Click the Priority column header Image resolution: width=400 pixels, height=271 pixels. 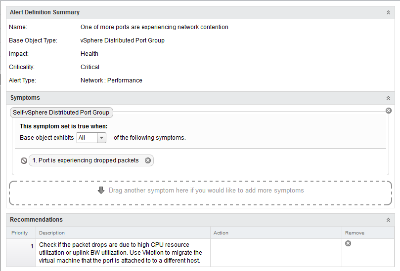20,233
